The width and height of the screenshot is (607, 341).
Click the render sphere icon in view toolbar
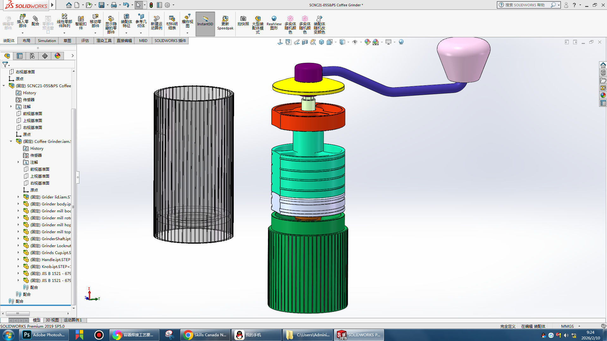[x=401, y=42]
